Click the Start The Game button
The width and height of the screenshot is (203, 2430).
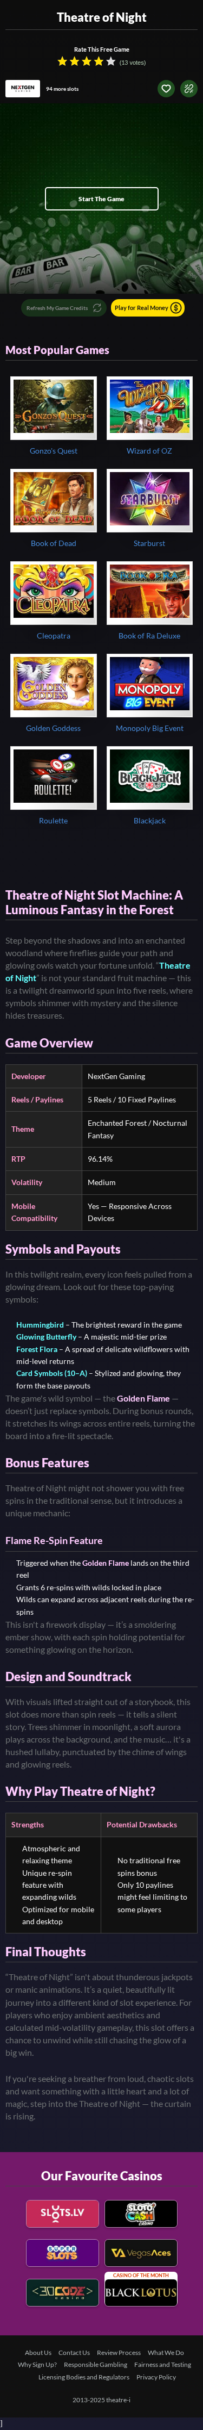pyautogui.click(x=102, y=199)
